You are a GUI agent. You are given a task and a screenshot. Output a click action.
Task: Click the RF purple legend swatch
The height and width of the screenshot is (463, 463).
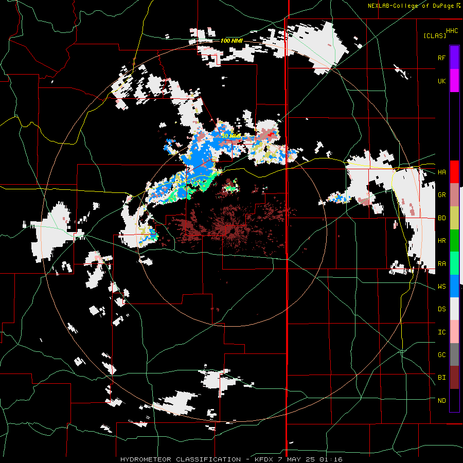(x=454, y=58)
